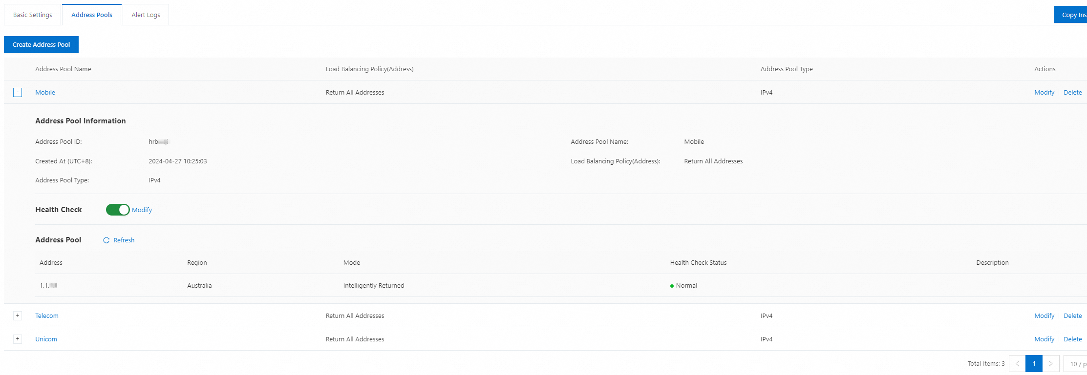Modify the Unicom address pool
This screenshot has width=1087, height=375.
click(x=1044, y=339)
